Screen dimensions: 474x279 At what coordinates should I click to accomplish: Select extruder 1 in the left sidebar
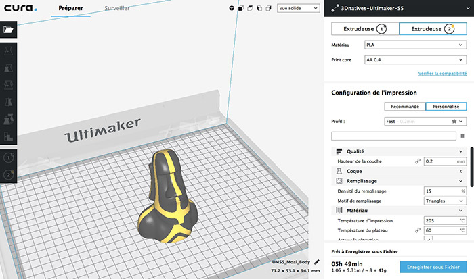click(8, 157)
